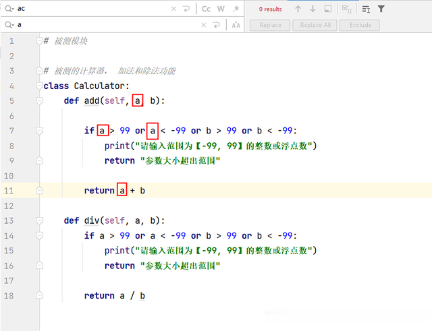This screenshot has height=331, width=432.
Task: Collapse if block fold on line 14
Action: [39, 236]
